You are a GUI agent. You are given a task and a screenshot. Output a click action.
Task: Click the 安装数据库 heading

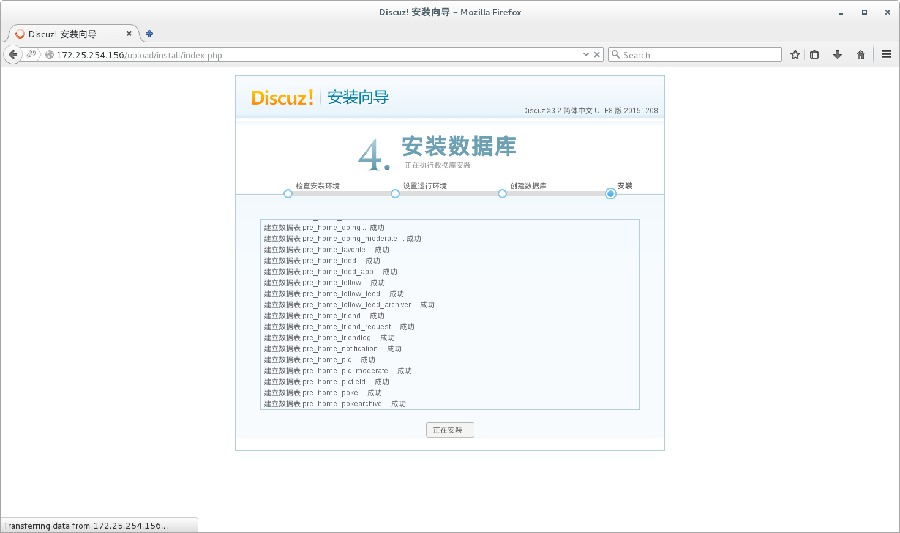pos(459,146)
